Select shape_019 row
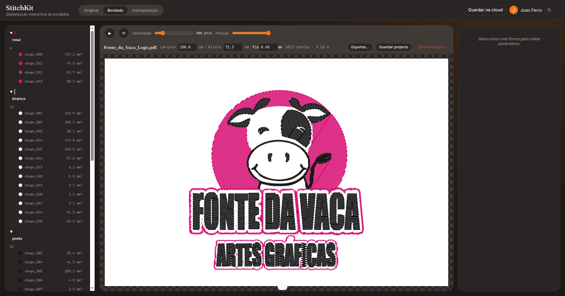565x296 pixels. [x=50, y=185]
